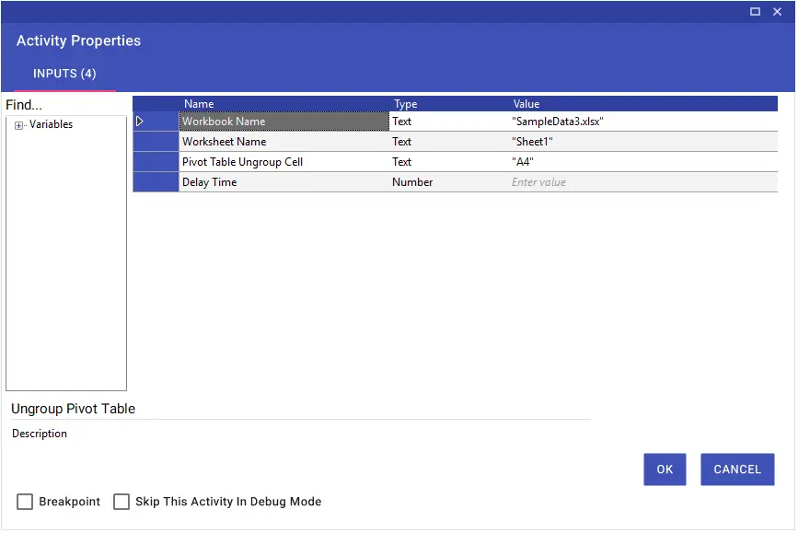Edit the "Sheet1" worksheet value
This screenshot has width=798, height=533.
click(x=644, y=142)
